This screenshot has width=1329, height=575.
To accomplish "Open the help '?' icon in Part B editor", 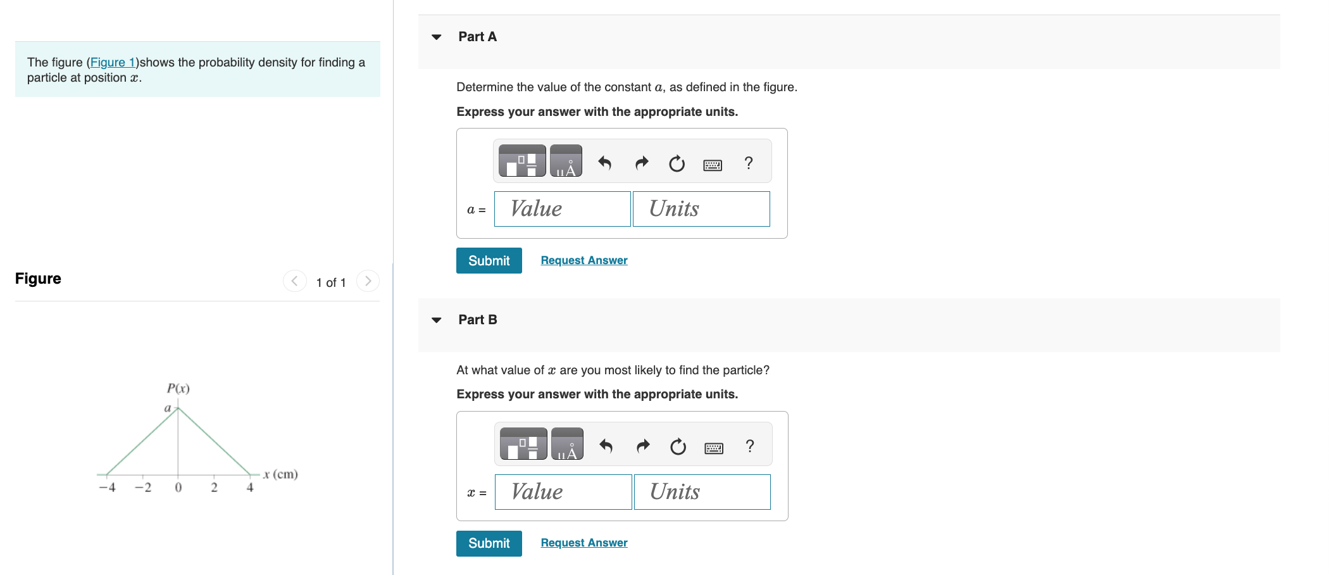I will click(x=750, y=446).
